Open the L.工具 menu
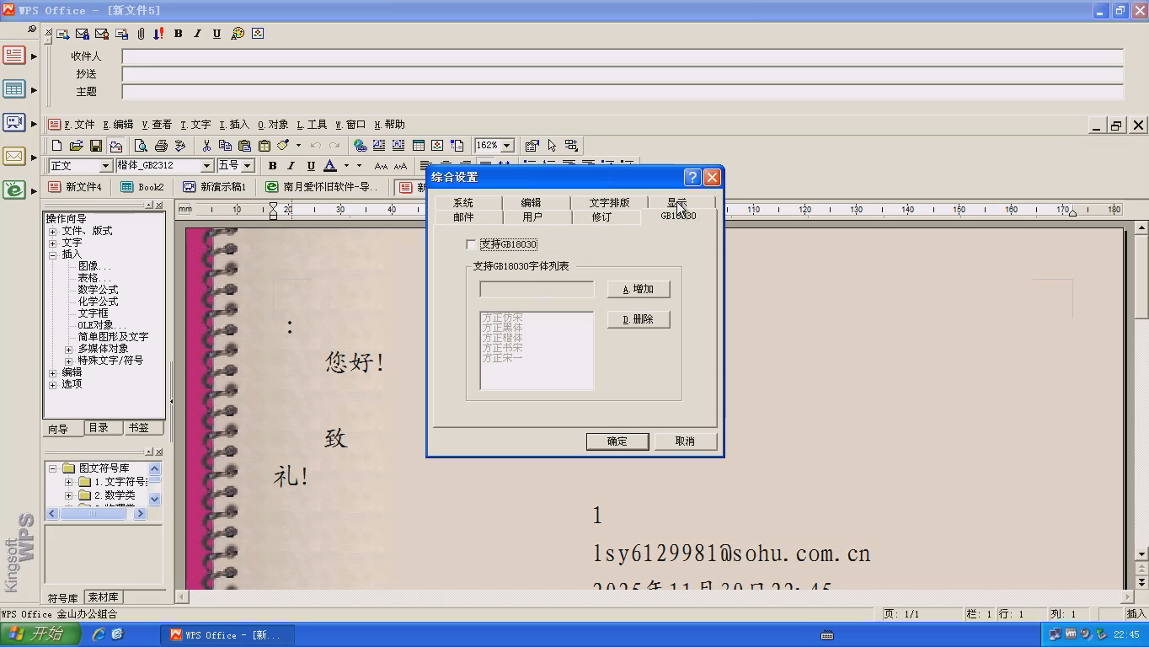Screen dimensions: 1149x647 [313, 125]
